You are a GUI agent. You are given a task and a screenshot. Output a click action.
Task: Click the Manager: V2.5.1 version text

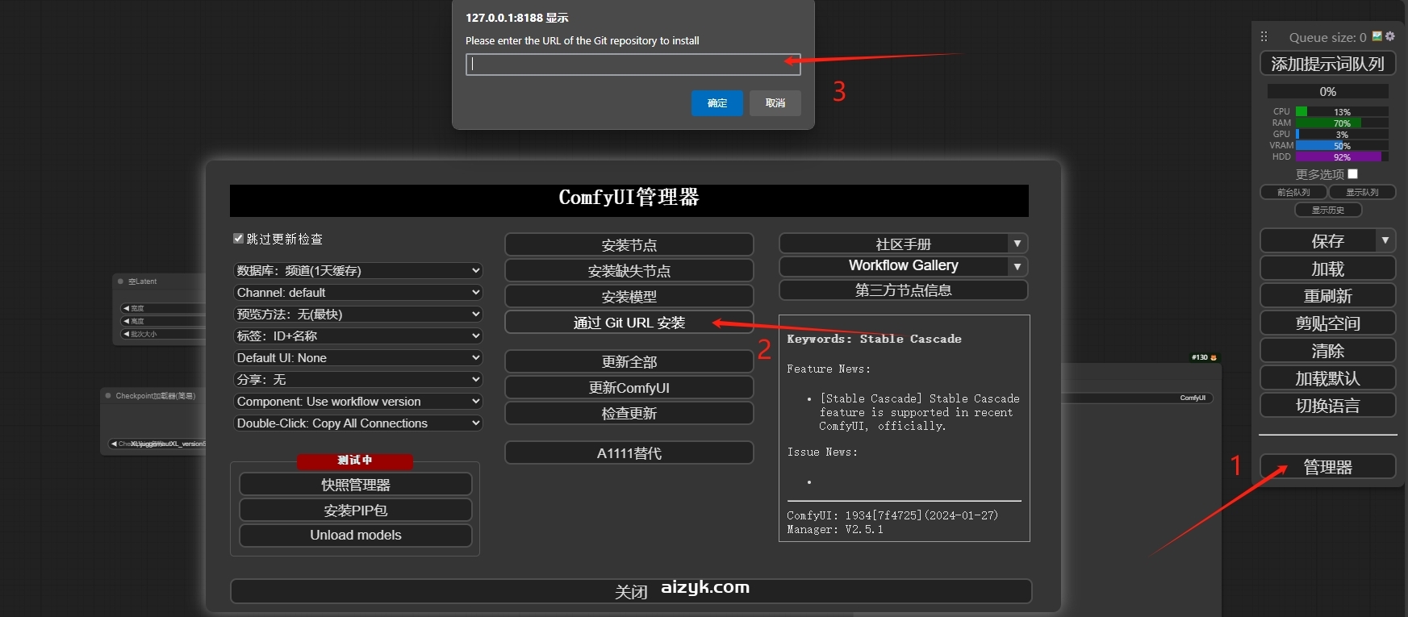click(x=835, y=529)
